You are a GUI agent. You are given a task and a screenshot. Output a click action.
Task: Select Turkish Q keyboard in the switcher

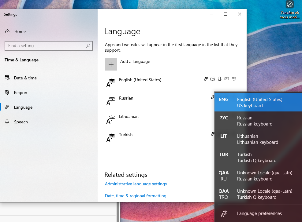click(x=258, y=157)
